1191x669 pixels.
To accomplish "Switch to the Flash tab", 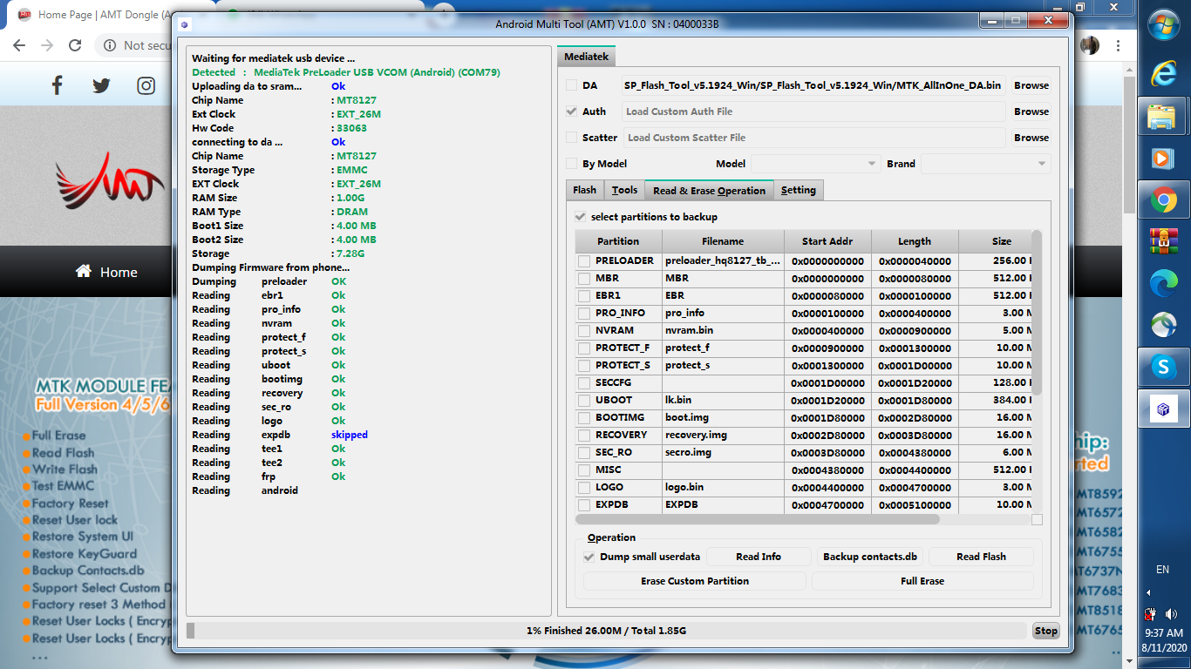I will [x=584, y=190].
